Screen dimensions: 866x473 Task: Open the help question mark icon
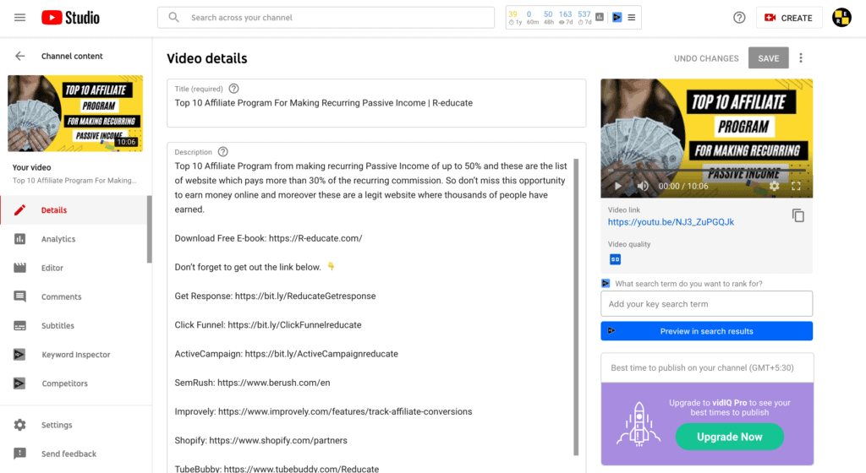739,18
